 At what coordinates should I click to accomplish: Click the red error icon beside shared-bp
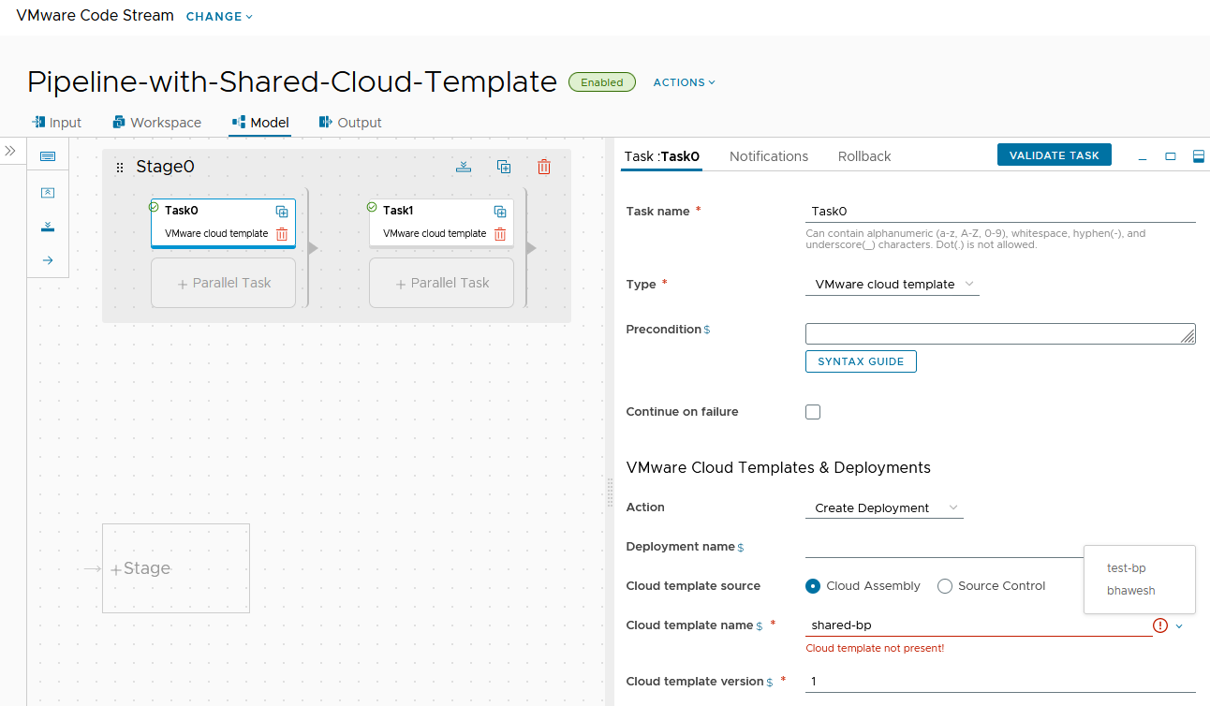[x=1160, y=625]
